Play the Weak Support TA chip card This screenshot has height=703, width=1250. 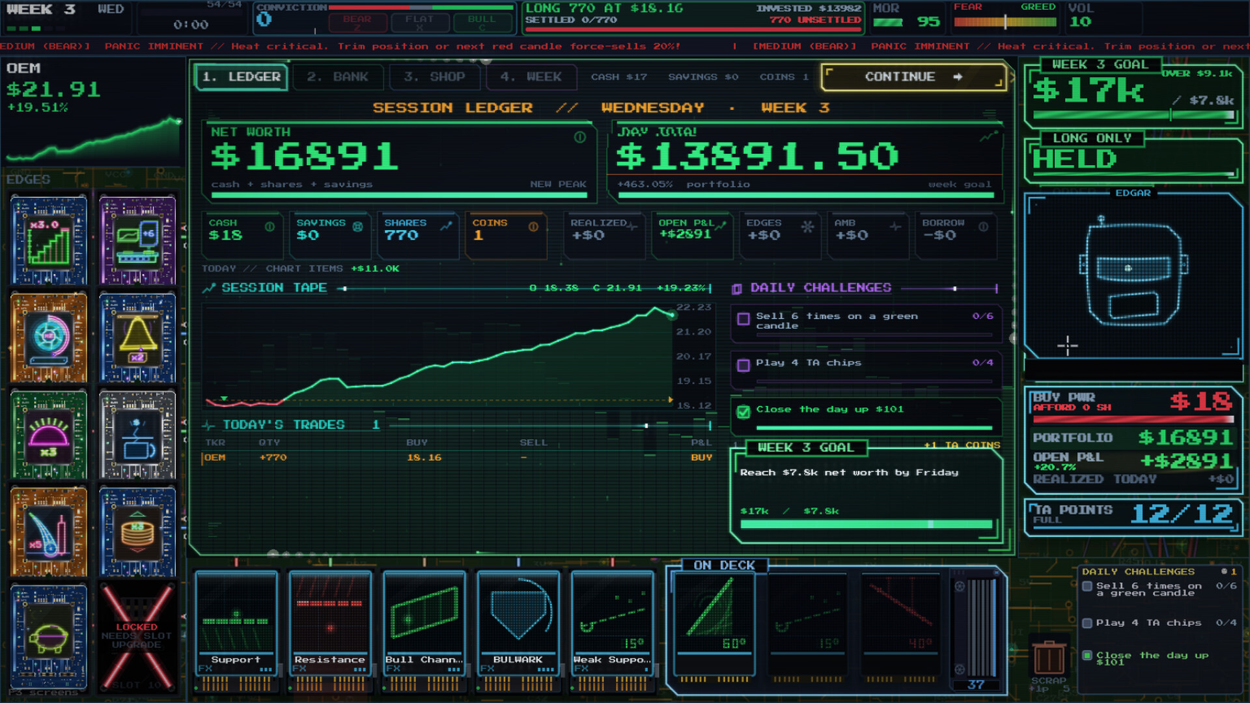(612, 631)
